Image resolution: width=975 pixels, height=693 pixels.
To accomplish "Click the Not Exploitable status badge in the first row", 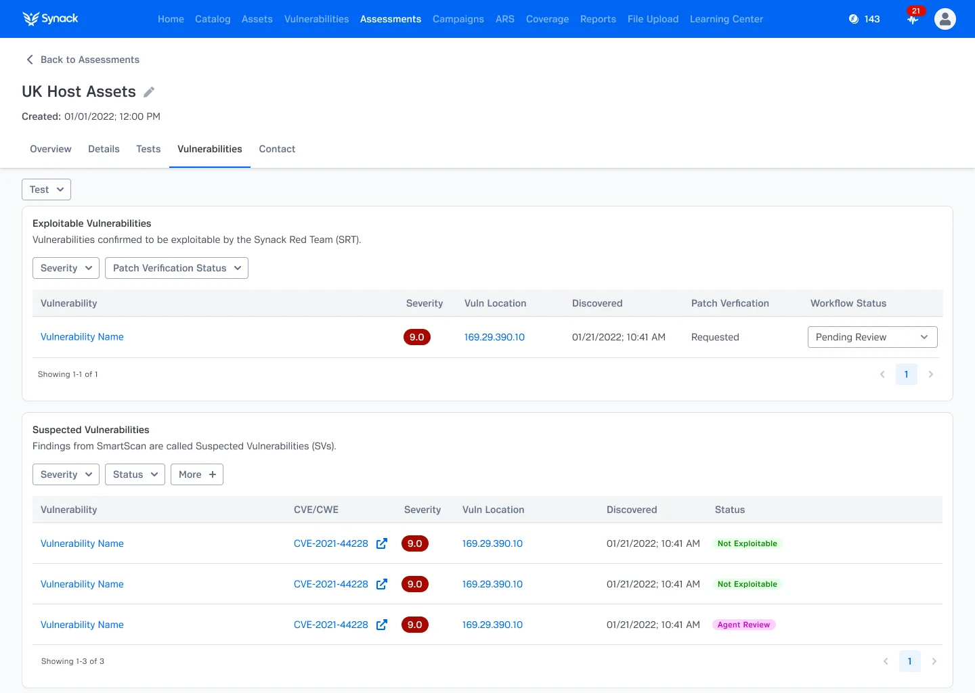I will click(747, 543).
